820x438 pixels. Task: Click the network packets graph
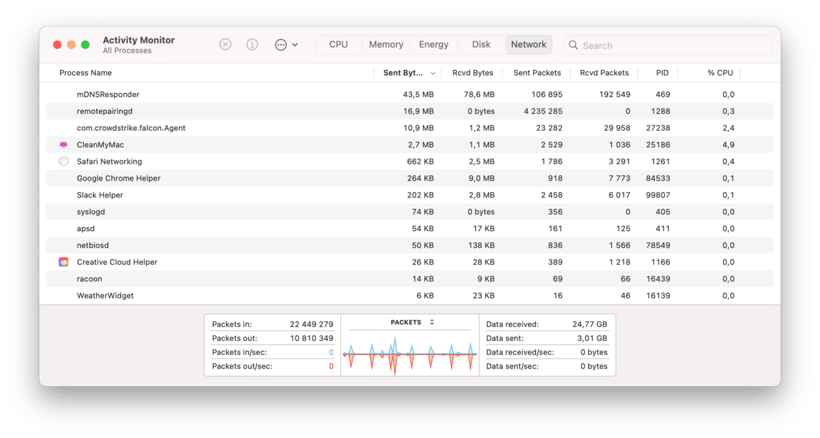click(409, 354)
